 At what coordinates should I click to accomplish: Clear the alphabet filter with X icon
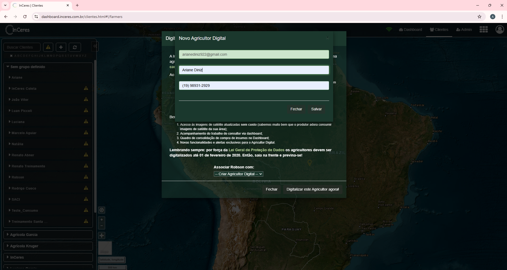[11, 56]
